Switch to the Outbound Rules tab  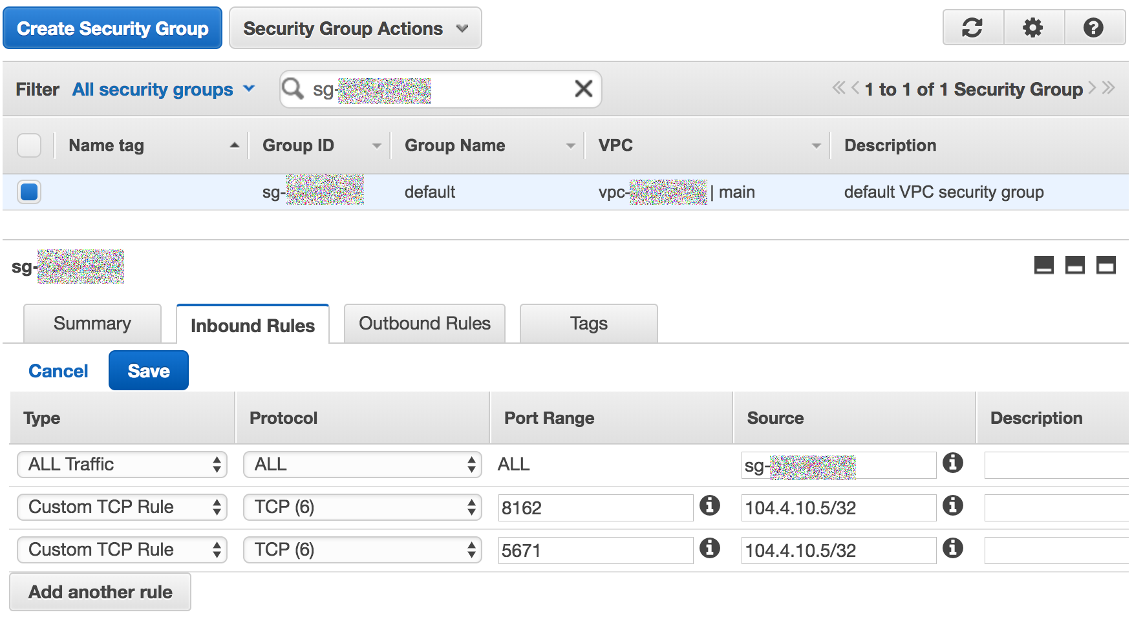pos(425,323)
